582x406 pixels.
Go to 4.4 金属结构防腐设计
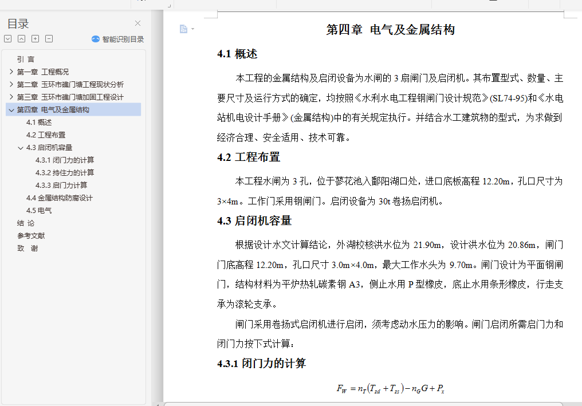tap(60, 198)
